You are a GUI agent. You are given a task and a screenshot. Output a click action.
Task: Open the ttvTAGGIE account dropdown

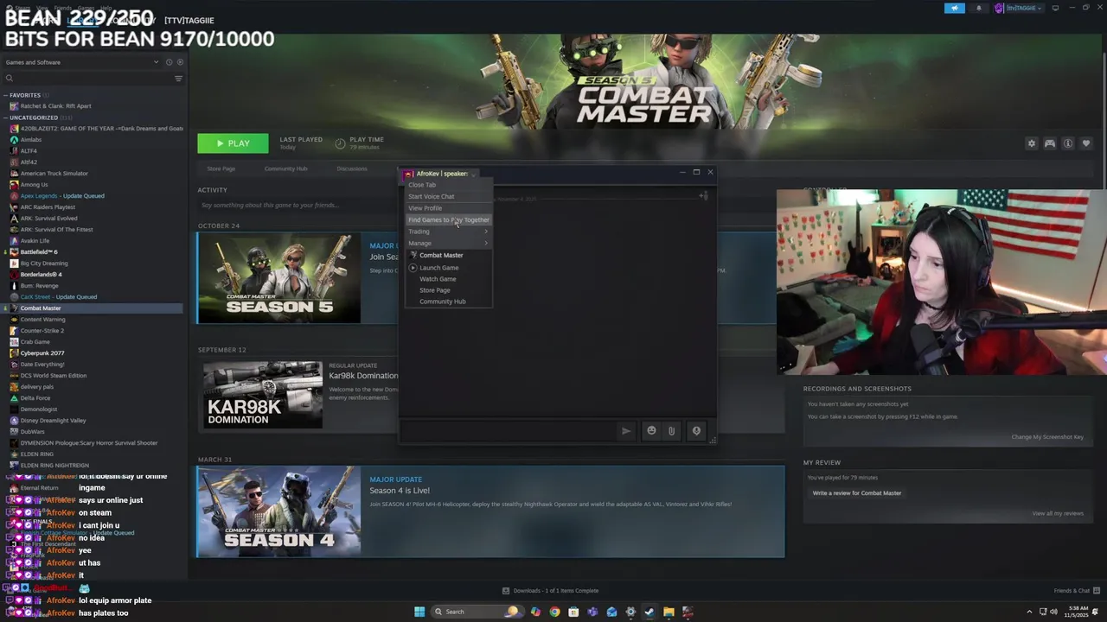click(1018, 8)
